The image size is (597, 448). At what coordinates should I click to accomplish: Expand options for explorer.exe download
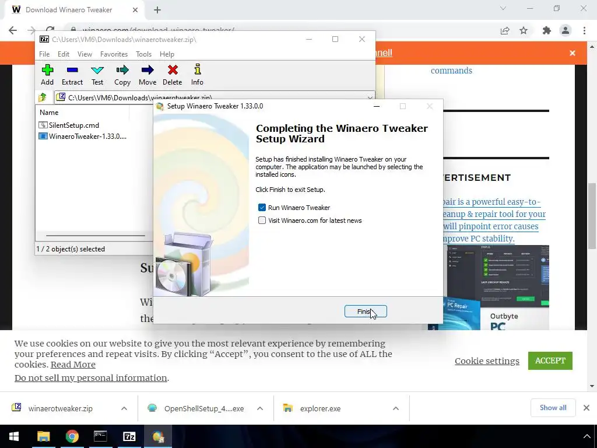coord(396,408)
